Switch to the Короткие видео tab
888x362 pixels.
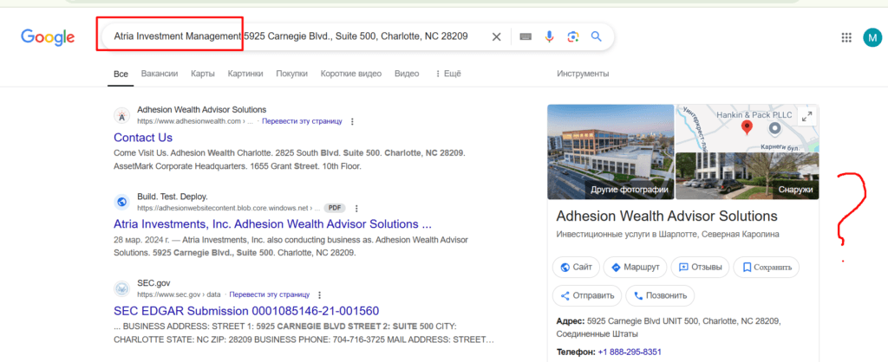[x=351, y=74]
